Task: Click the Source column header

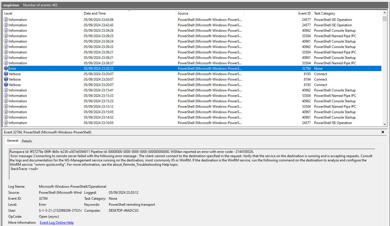Action: coord(183,13)
